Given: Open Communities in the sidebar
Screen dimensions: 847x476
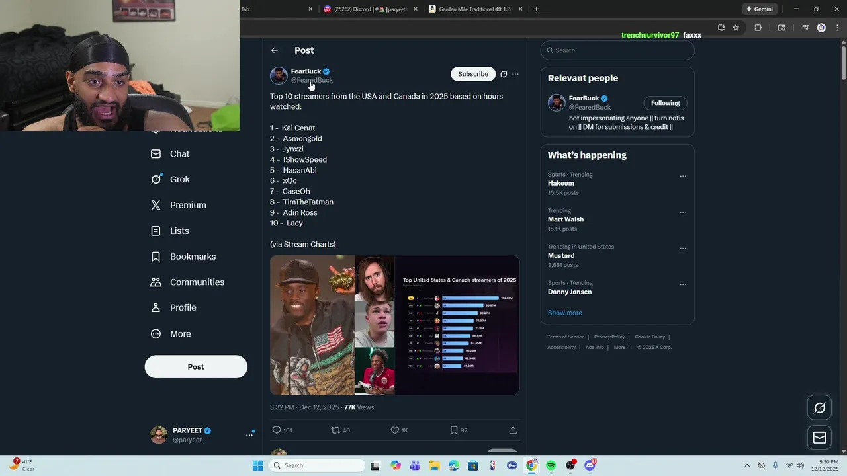Looking at the screenshot, I should coord(187,282).
